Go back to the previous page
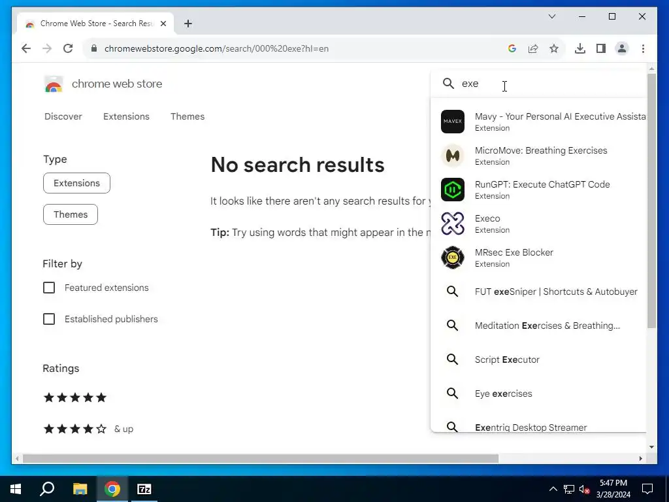Viewport: 669px width, 502px height. [26, 48]
